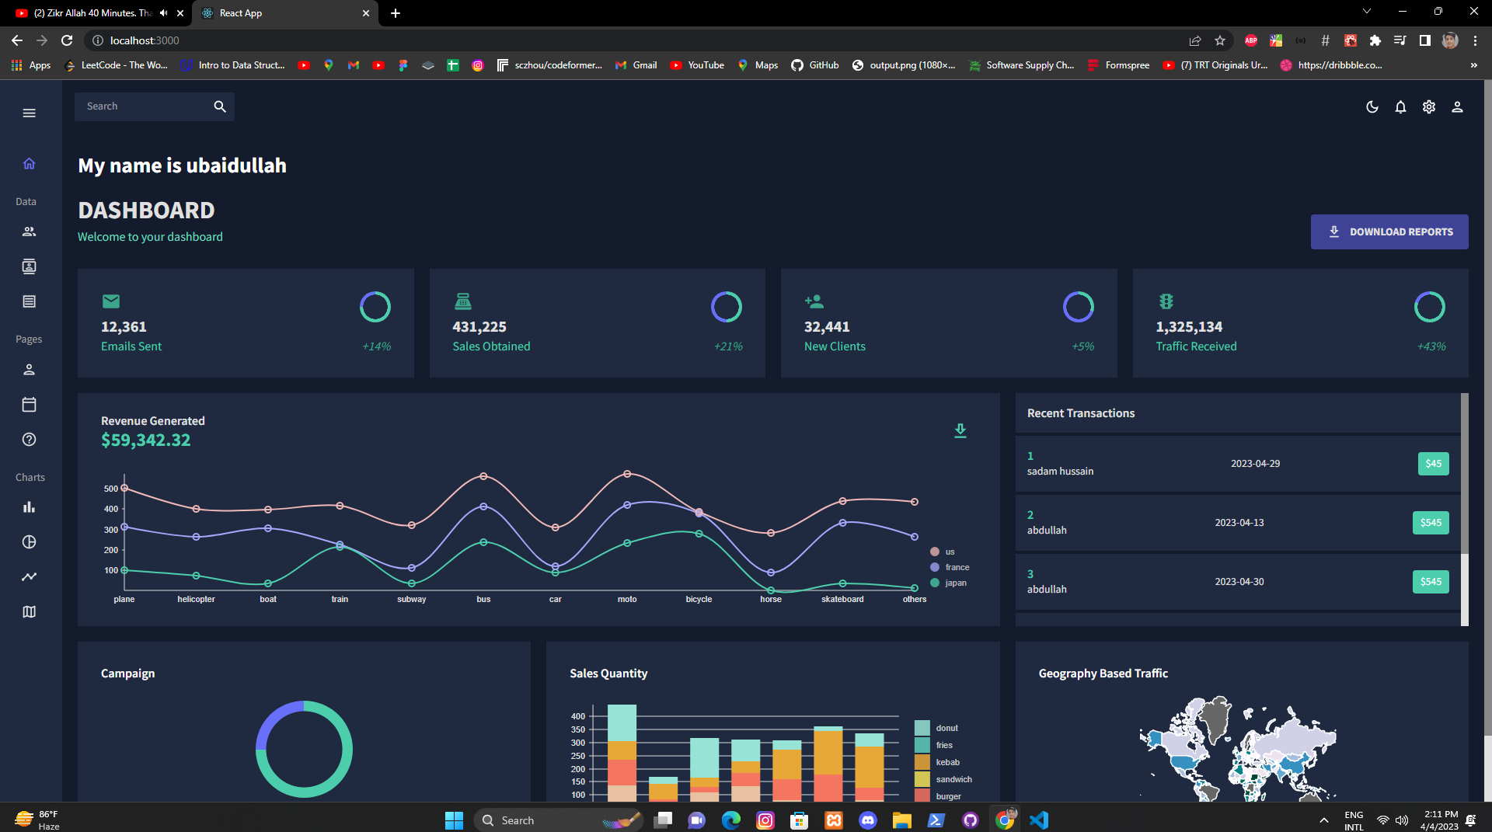Focus the dashboard Search input field
1492x832 pixels.
click(x=144, y=106)
